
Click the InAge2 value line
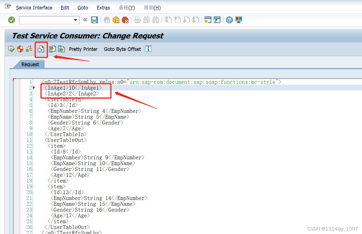point(72,93)
